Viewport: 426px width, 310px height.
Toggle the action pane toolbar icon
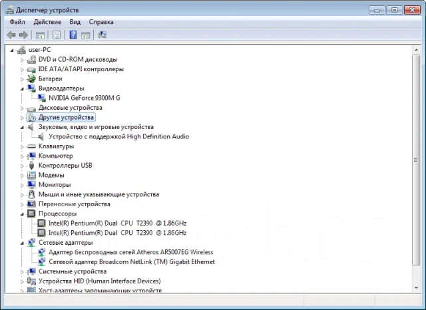pyautogui.click(x=86, y=35)
